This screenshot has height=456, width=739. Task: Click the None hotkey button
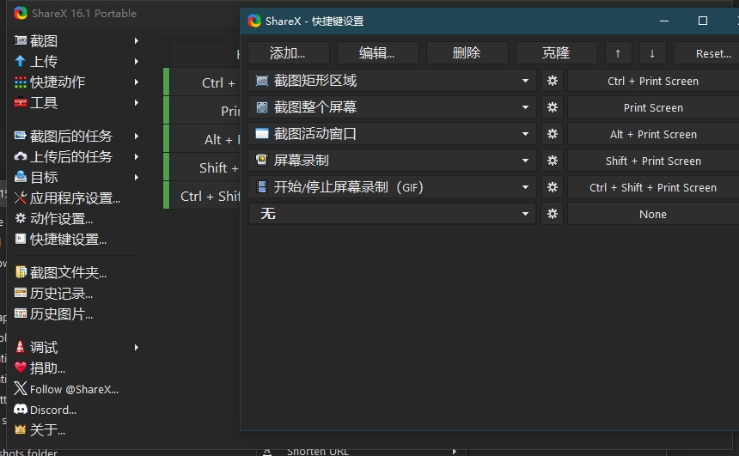click(x=653, y=214)
